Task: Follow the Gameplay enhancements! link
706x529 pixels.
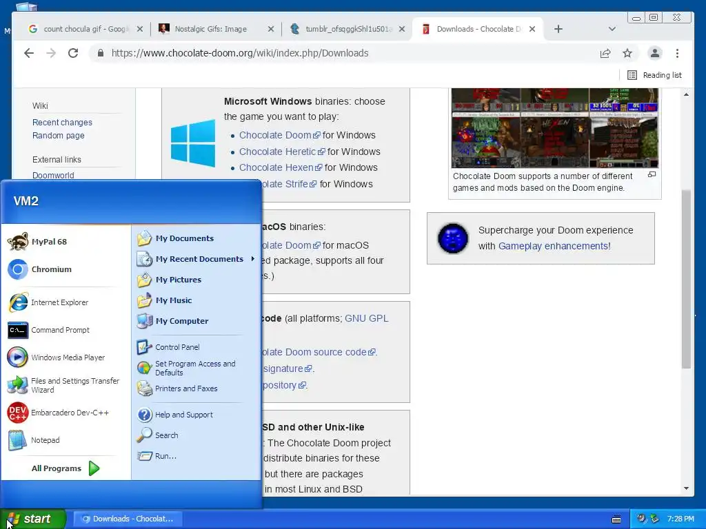Action: tap(554, 246)
